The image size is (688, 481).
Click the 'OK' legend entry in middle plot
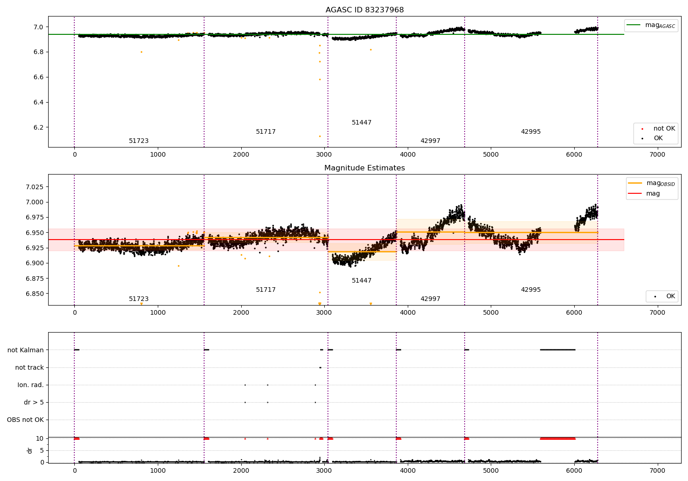coord(663,296)
